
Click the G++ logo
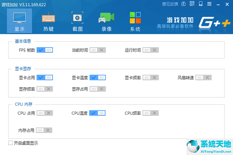coord(214,22)
